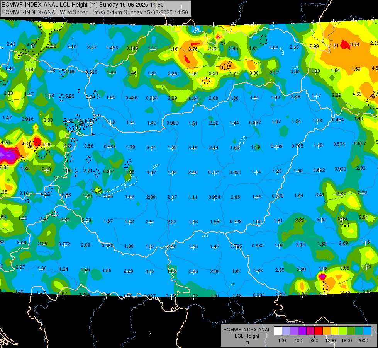The width and height of the screenshot is (378, 348).
Task: Click the legend tick label 800
Action: coord(314,341)
